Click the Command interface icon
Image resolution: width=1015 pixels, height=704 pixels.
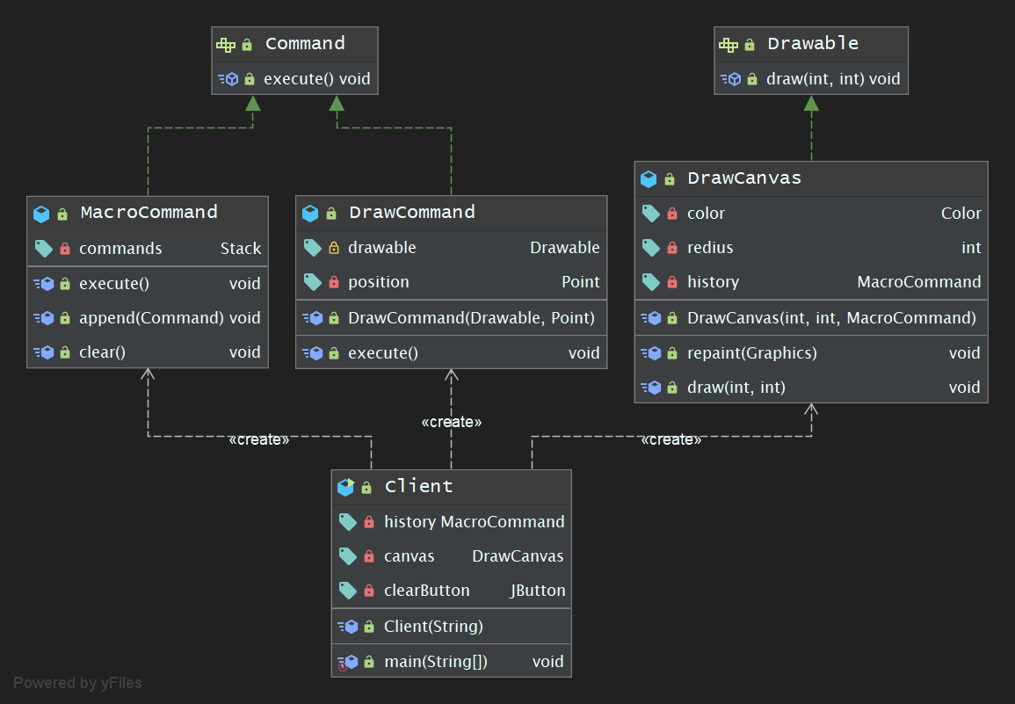(x=226, y=44)
